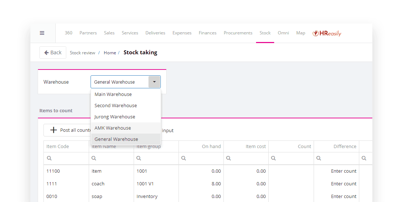Pick General Warehouse in dropdown list
The height and width of the screenshot is (202, 402).
click(x=126, y=139)
